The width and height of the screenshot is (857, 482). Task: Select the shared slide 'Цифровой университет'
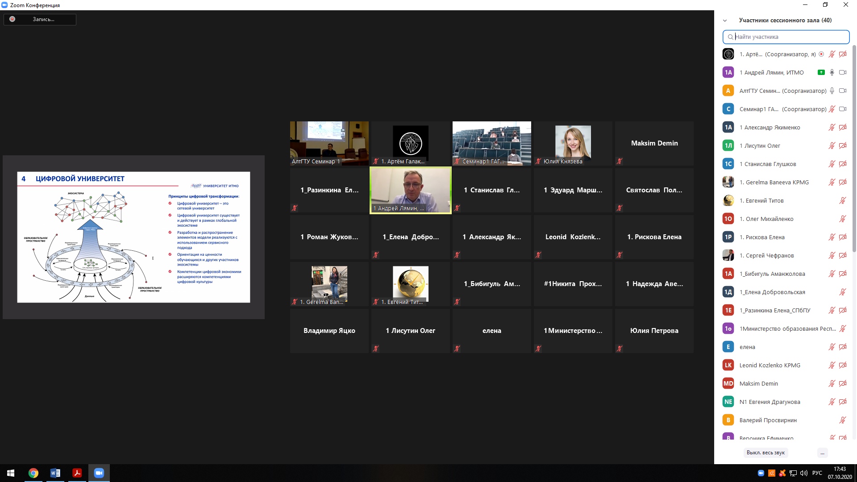[x=133, y=237]
